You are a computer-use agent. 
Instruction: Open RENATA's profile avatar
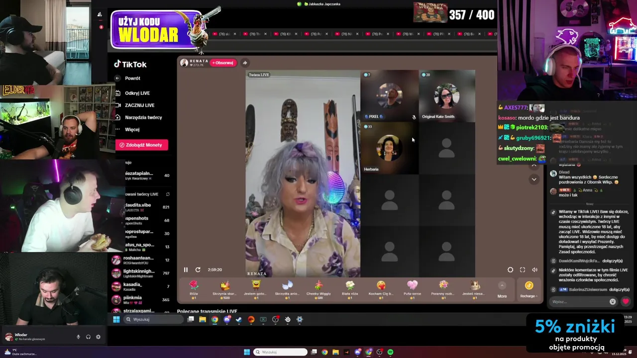coord(184,63)
